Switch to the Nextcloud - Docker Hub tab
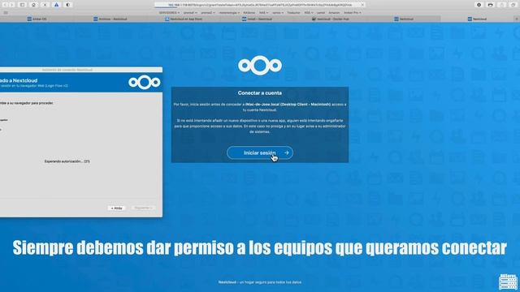The height and width of the screenshot is (292, 520). click(331, 19)
